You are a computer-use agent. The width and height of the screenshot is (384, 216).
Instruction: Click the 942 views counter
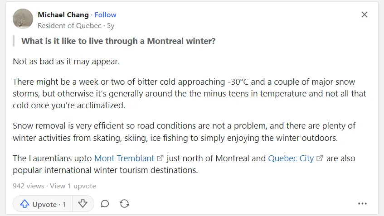[x=29, y=186]
